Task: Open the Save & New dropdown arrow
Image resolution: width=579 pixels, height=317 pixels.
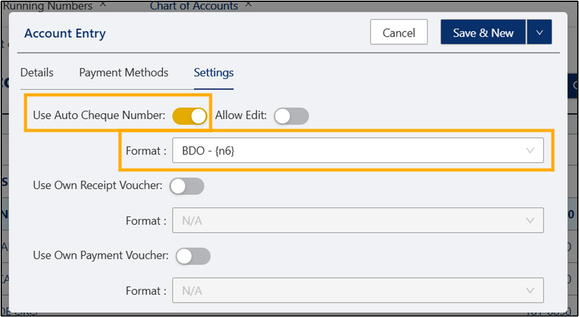Action: (x=539, y=33)
